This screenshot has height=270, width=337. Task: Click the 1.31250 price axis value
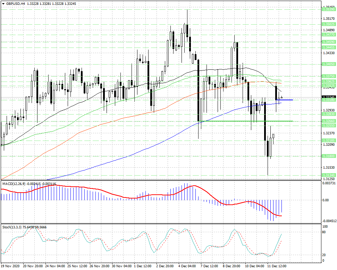pos(329,179)
